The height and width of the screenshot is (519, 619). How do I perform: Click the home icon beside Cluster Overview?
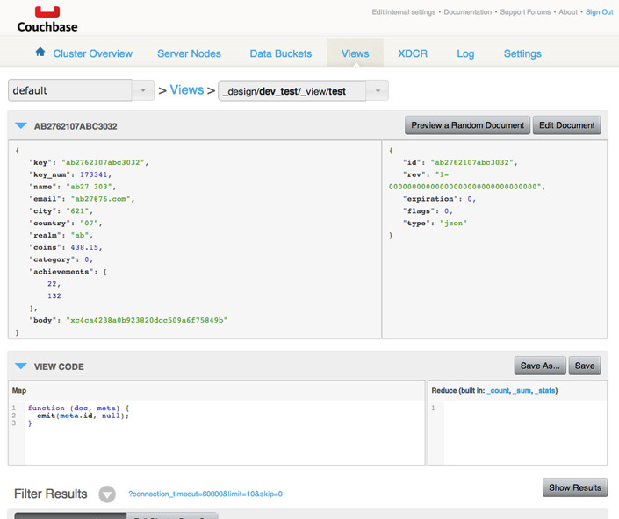40,52
